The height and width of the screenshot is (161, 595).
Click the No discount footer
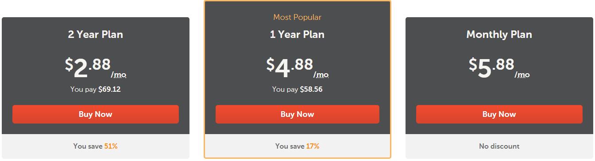pos(499,146)
